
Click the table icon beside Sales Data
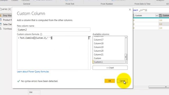(1, 24)
